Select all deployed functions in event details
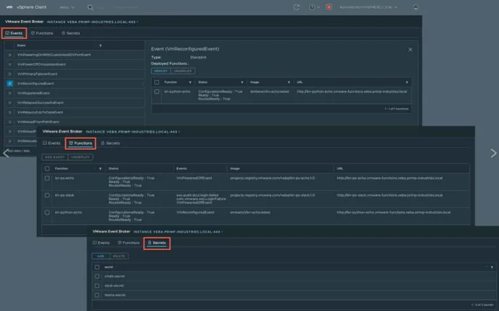This screenshot has width=499, height=311. point(157,83)
